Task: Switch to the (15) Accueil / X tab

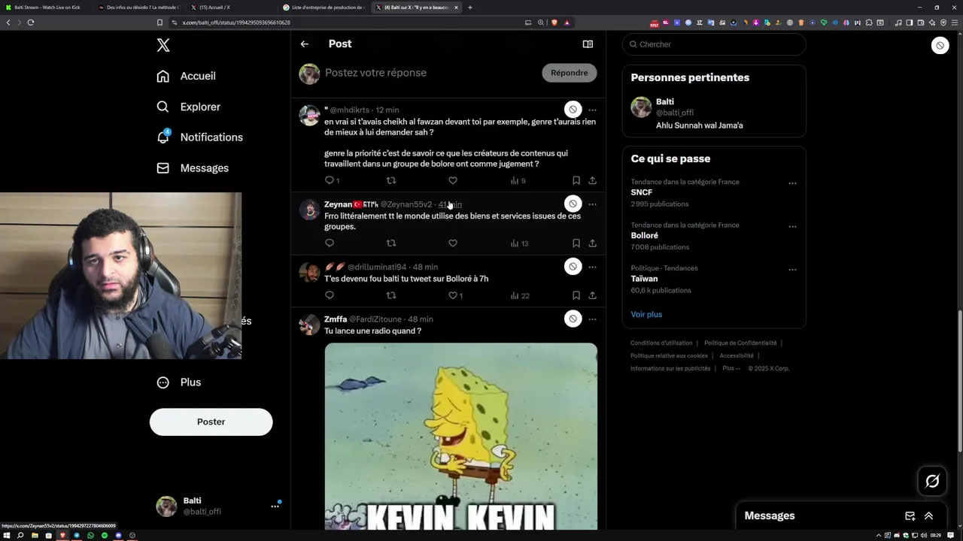Action: click(232, 8)
